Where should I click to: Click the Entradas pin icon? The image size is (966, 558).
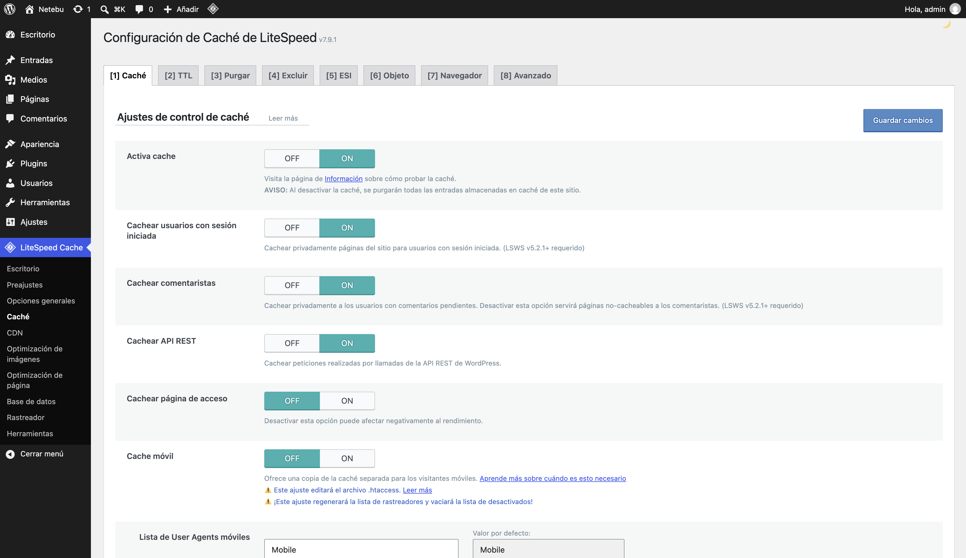(10, 60)
